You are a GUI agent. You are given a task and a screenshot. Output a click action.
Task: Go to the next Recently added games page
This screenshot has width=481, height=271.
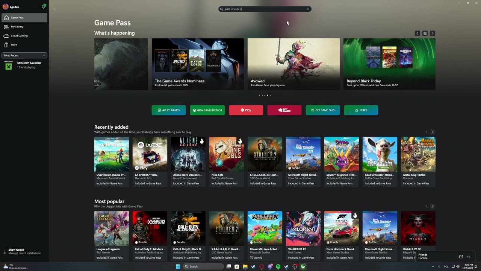(433, 132)
